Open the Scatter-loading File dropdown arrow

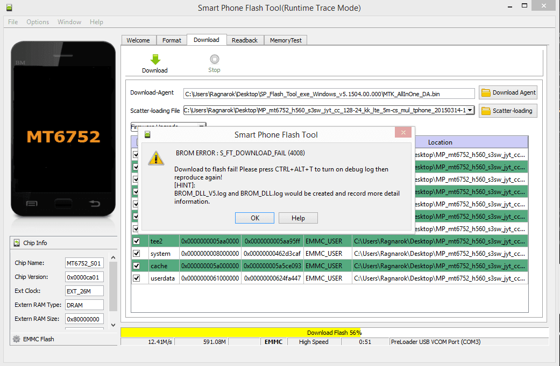click(470, 110)
